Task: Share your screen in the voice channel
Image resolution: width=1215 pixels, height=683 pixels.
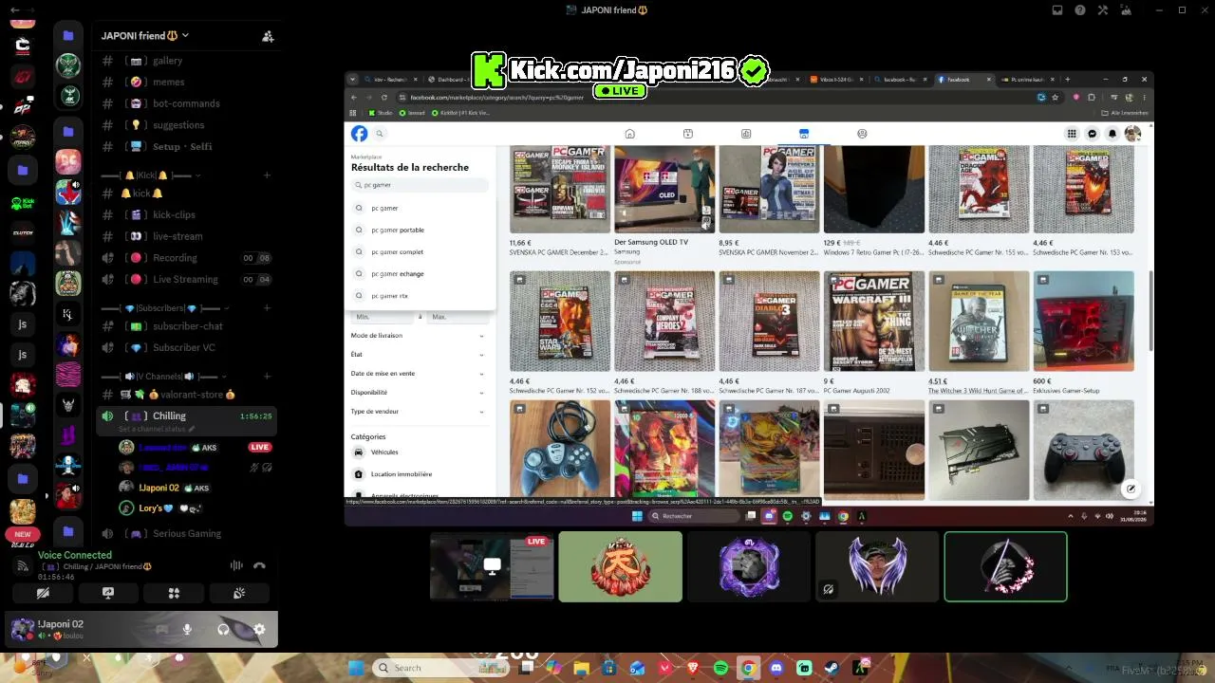Action: [x=108, y=593]
